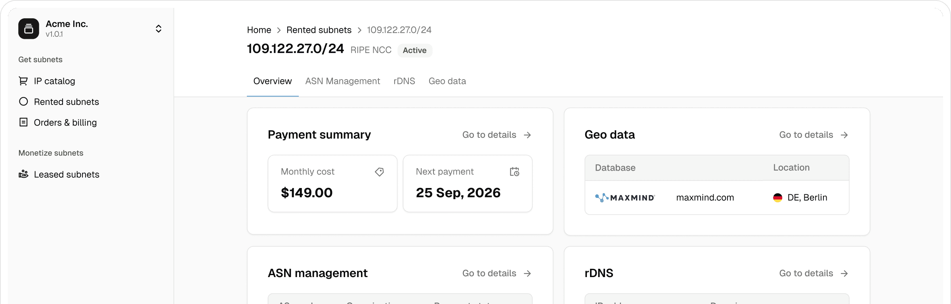
Task: Open Geo data card Go to details
Action: point(813,135)
